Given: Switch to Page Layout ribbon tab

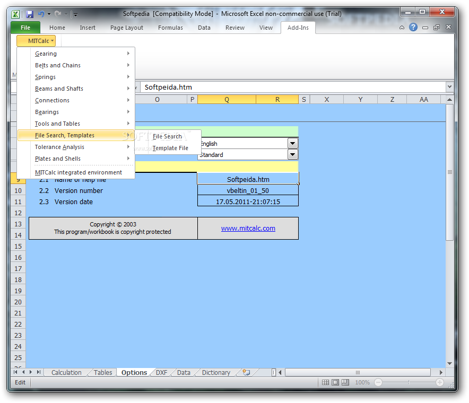Looking at the screenshot, I should [x=126, y=28].
